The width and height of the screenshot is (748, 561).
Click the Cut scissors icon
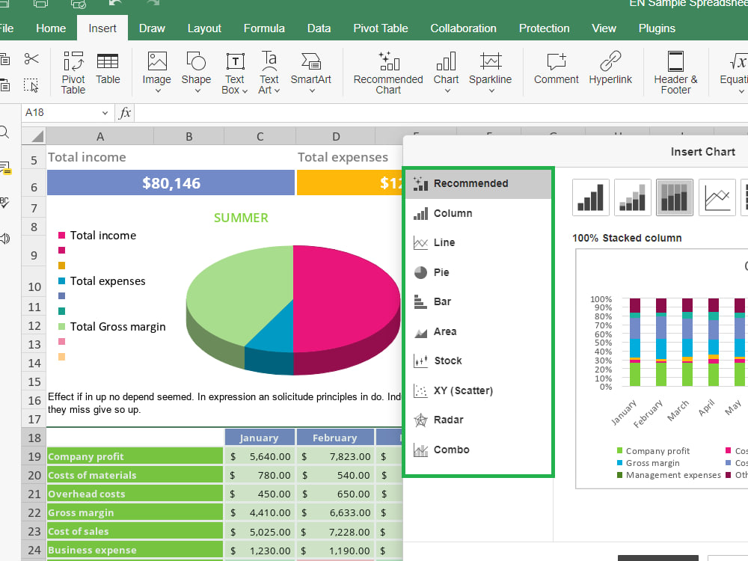[x=31, y=59]
